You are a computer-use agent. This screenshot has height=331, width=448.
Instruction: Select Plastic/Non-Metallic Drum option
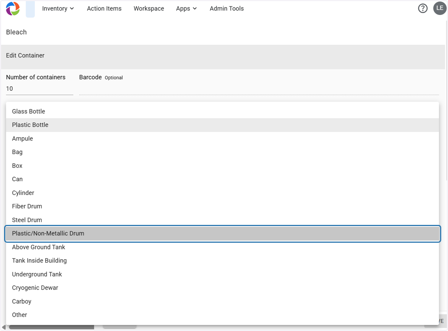coord(223,233)
